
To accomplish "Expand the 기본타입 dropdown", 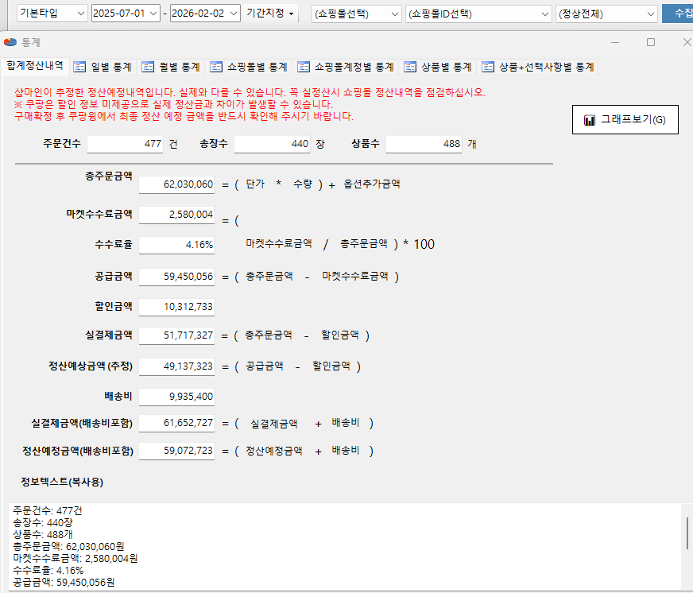I will point(80,14).
